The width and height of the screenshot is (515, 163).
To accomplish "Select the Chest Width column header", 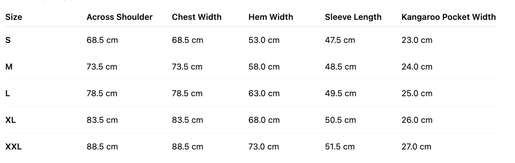I will (x=197, y=17).
